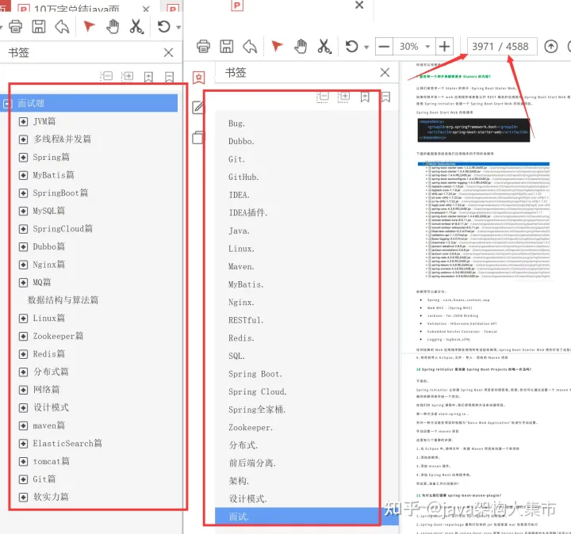Select the Spring Cloud. bookmark in the right panel

258,391
